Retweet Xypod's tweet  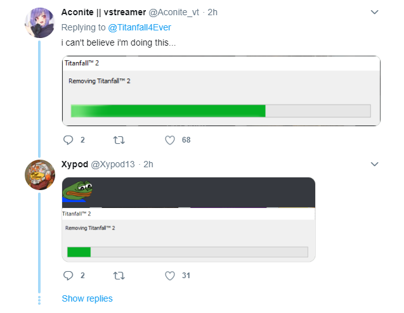click(119, 276)
